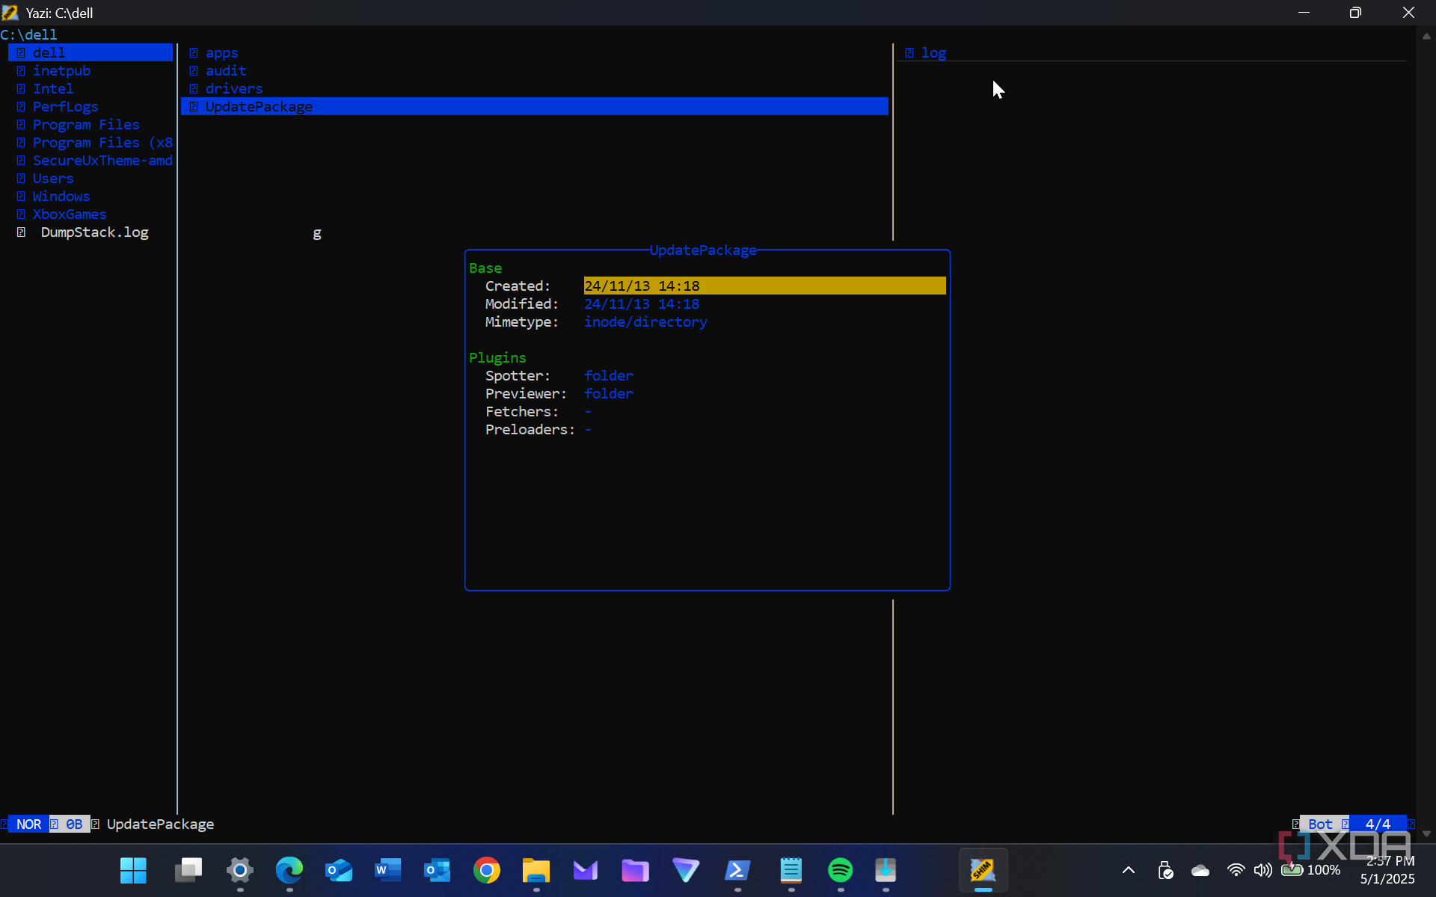Click the Modified date value in spotter

[642, 303]
